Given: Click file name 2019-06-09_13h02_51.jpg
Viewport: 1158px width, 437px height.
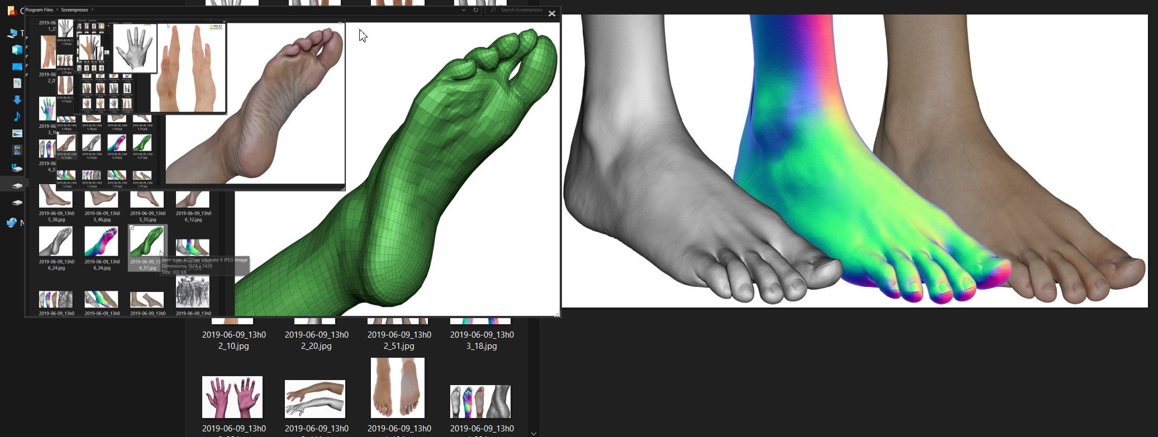Looking at the screenshot, I should point(399,340).
